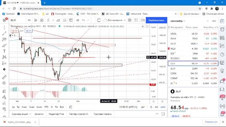Screen dimensions: 226x127
Task: Toggle авто auto scale
Action: click(x=163, y=107)
